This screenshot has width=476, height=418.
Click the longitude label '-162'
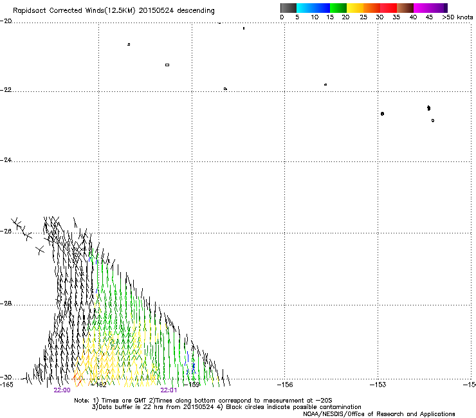coord(99,385)
